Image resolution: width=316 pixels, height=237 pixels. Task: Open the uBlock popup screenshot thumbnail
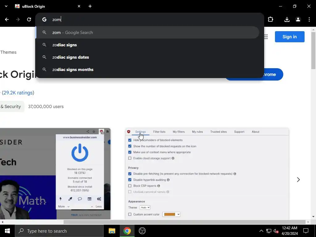pyautogui.click(x=55, y=174)
